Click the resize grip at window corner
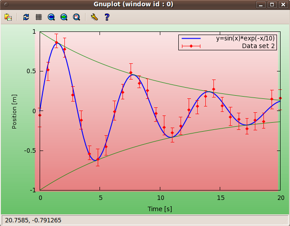This screenshot has width=290, height=226. coord(286,222)
